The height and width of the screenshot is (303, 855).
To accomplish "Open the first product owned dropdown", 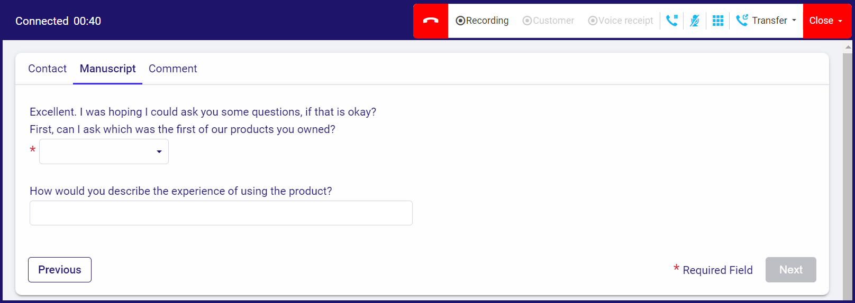I will [104, 151].
